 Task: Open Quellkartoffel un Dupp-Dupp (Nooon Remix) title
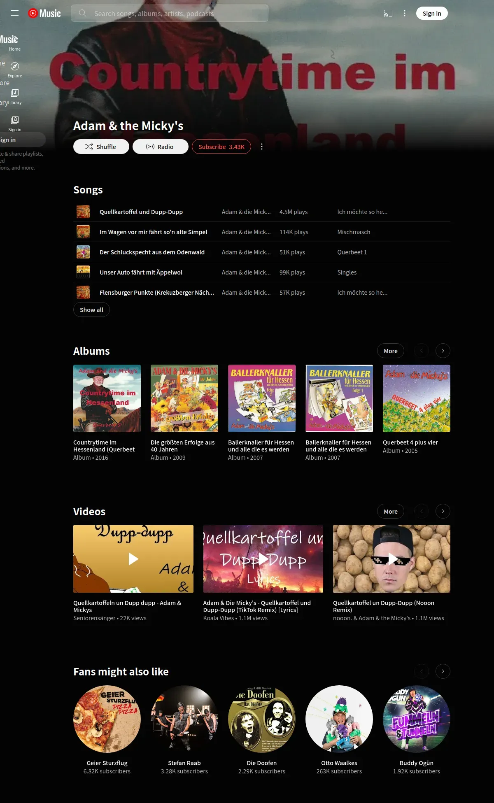coord(384,606)
